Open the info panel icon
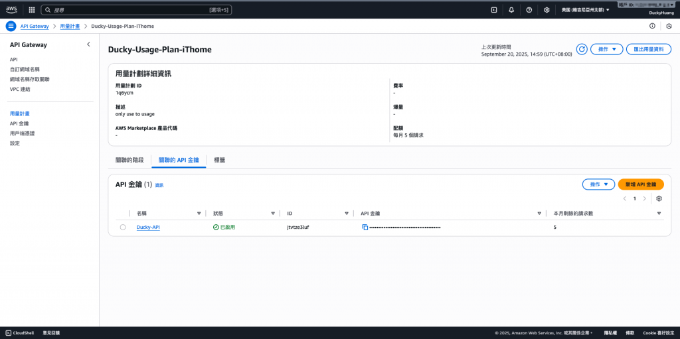The image size is (680, 339). click(x=652, y=26)
